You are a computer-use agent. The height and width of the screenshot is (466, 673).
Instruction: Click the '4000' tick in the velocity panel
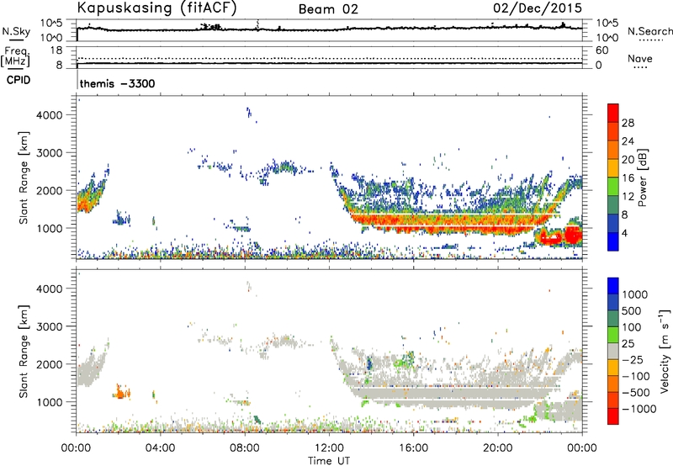(x=49, y=289)
